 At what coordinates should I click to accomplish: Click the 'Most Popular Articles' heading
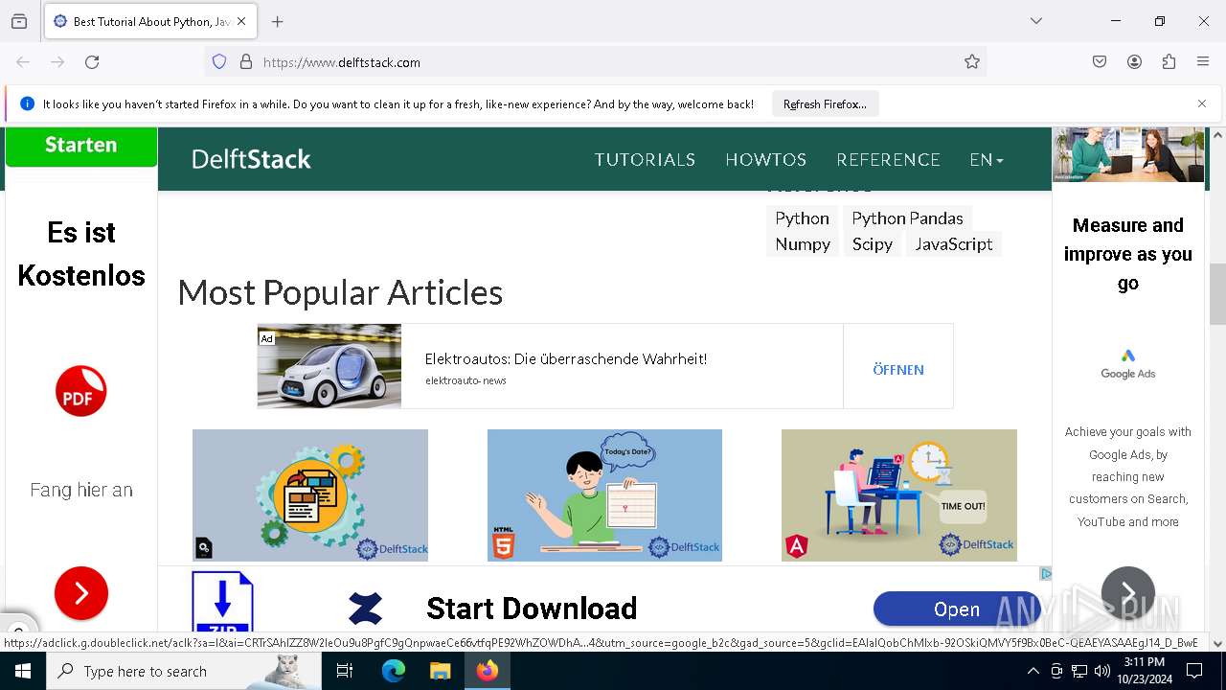click(340, 292)
